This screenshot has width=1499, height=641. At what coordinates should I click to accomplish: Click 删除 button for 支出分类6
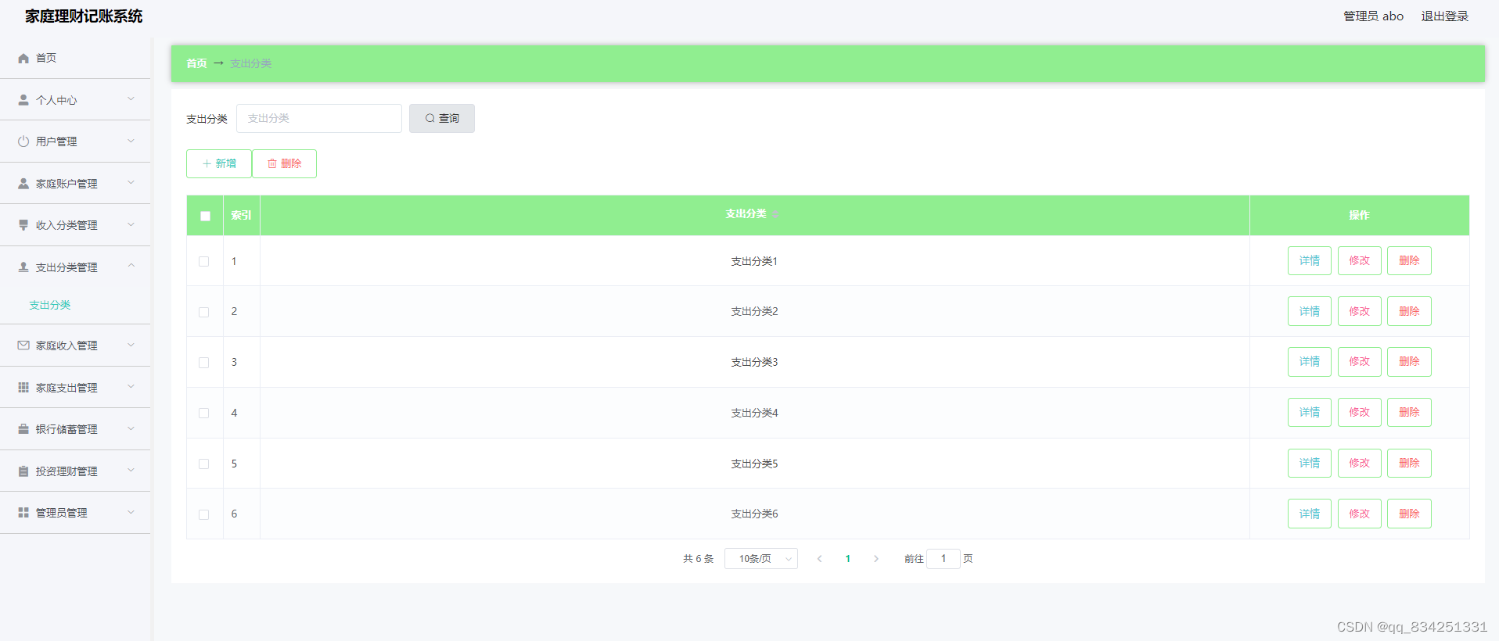click(1409, 514)
